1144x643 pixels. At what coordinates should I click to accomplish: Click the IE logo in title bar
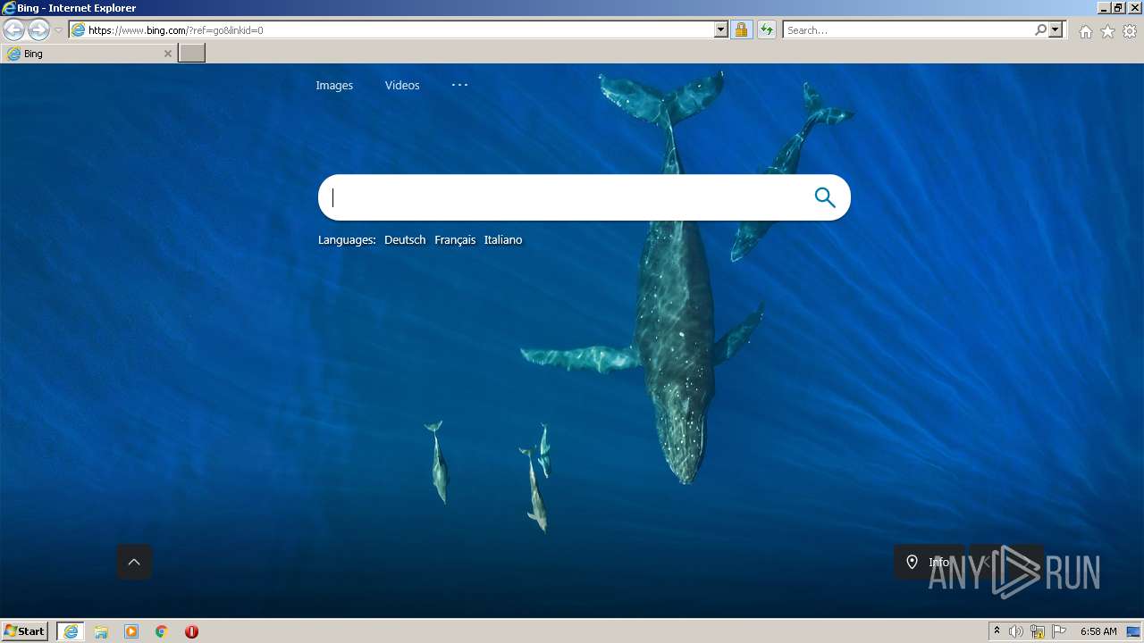pyautogui.click(x=9, y=8)
